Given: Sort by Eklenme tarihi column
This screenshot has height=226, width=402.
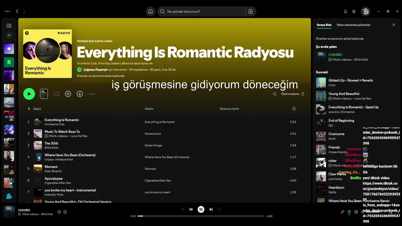Looking at the screenshot, I should tap(229, 109).
